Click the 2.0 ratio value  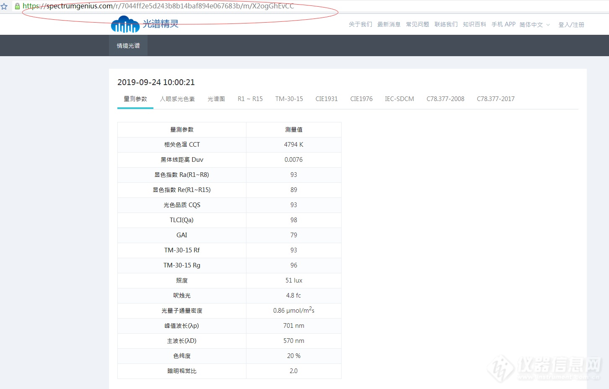(294, 371)
